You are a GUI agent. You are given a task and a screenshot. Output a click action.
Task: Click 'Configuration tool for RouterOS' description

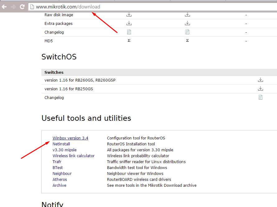coord(136,138)
